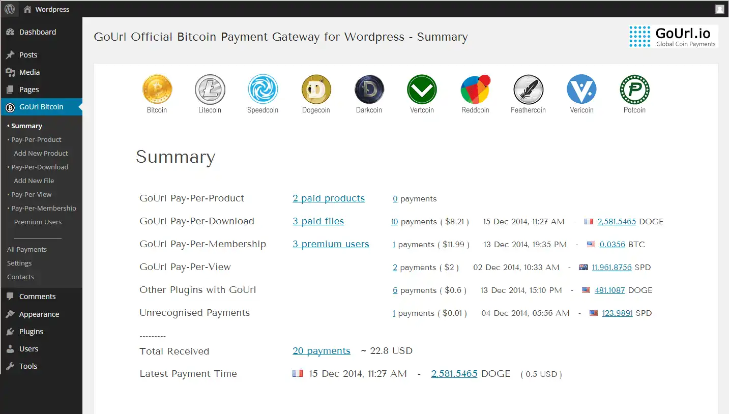This screenshot has width=729, height=414.
Task: Click the Potcoin coin icon
Action: click(x=634, y=90)
